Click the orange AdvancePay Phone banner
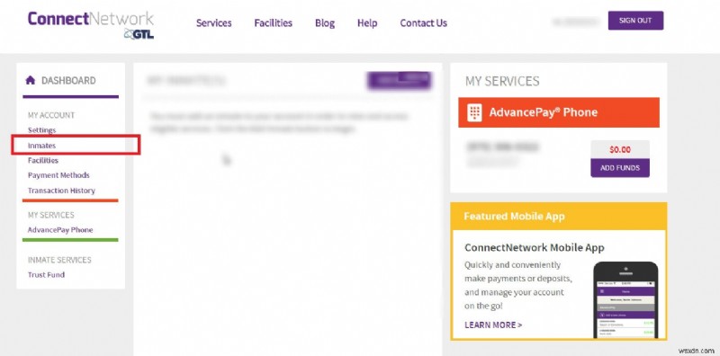Screen dimensions: 720x356 559,112
